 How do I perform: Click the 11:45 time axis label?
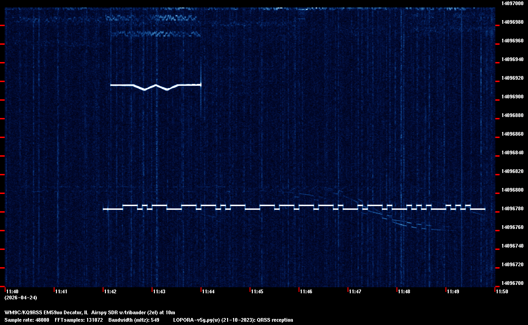click(257, 291)
